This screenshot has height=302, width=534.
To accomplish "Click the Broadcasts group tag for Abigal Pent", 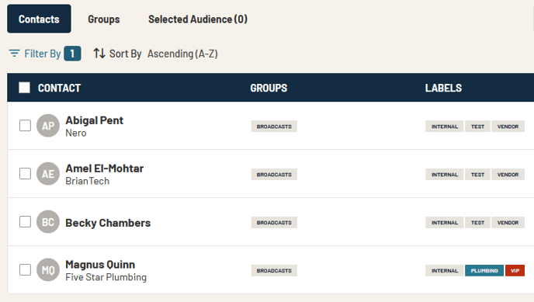I will tap(274, 127).
